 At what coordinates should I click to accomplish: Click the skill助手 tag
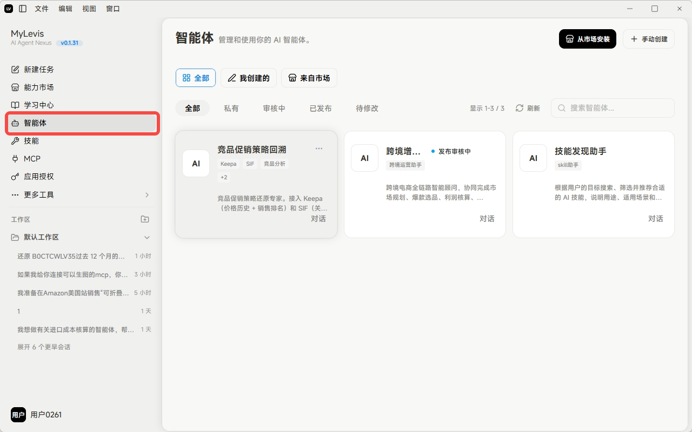568,165
